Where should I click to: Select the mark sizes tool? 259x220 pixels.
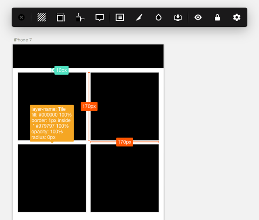click(x=61, y=17)
